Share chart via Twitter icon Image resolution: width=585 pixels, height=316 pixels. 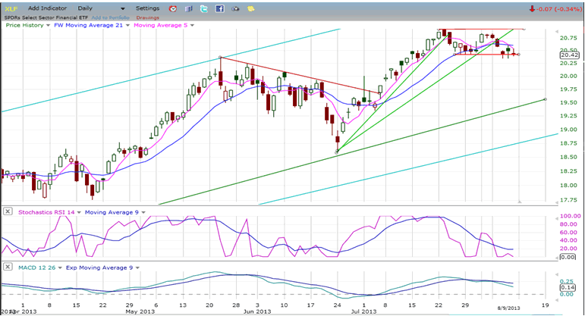(x=205, y=8)
